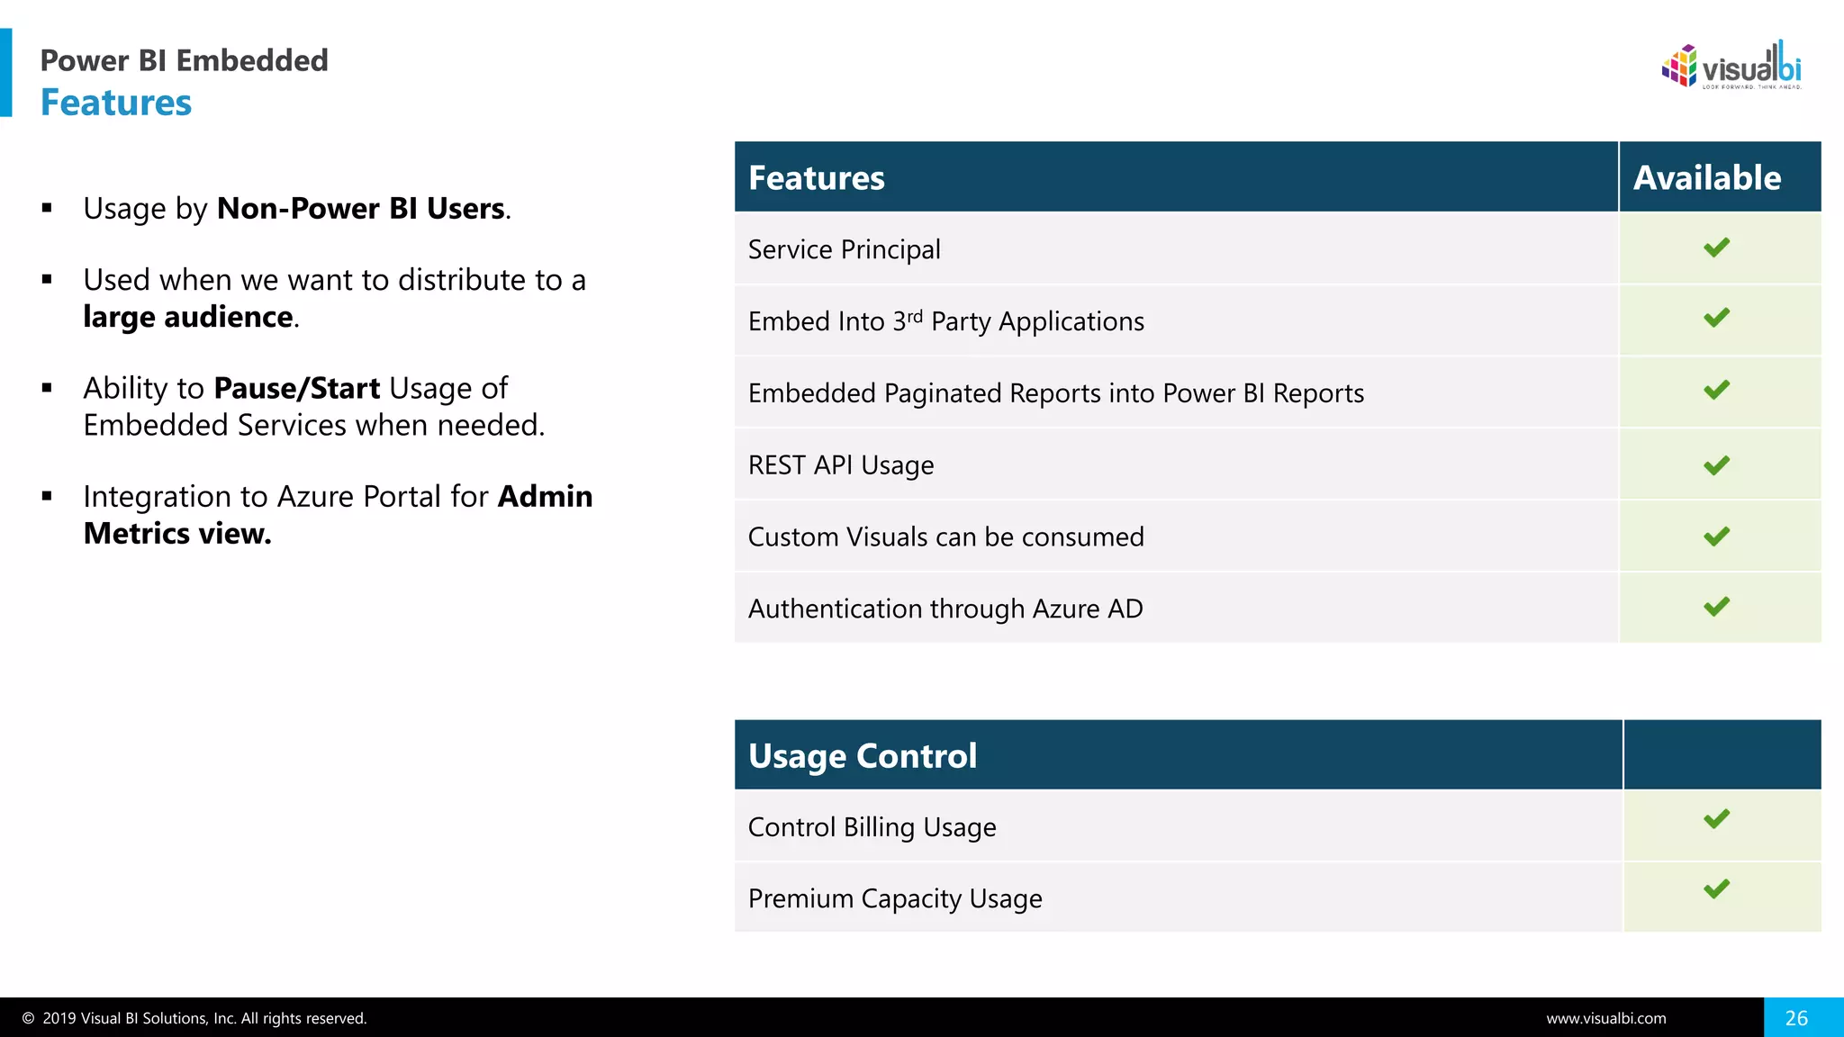Click checkmark beside Control Billing Usage
1844x1037 pixels.
point(1716,819)
